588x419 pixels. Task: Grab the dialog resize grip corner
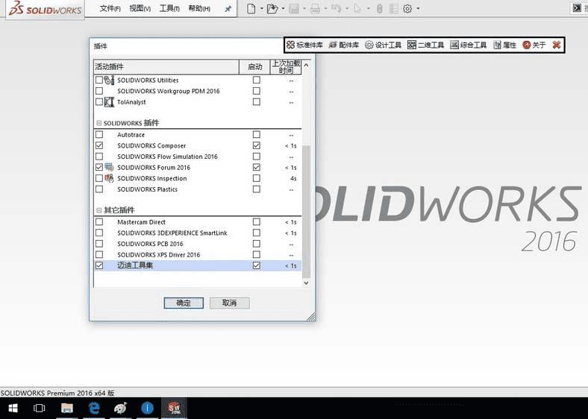311,317
